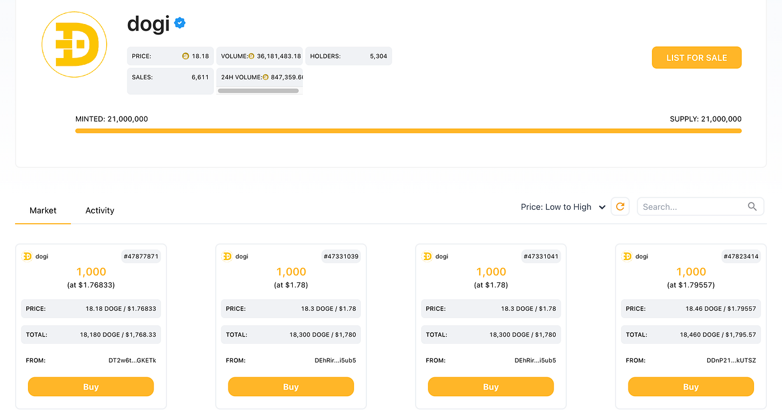This screenshot has width=782, height=413.
Task: Click the dogi icon on listing #47331041
Action: [x=427, y=256]
